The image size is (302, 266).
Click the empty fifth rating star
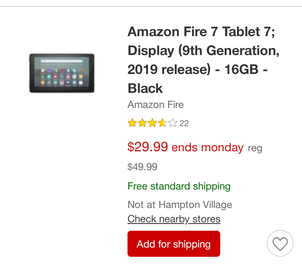172,123
